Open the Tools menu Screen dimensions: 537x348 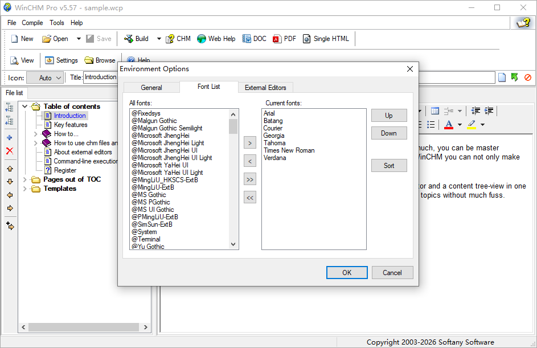coord(56,23)
